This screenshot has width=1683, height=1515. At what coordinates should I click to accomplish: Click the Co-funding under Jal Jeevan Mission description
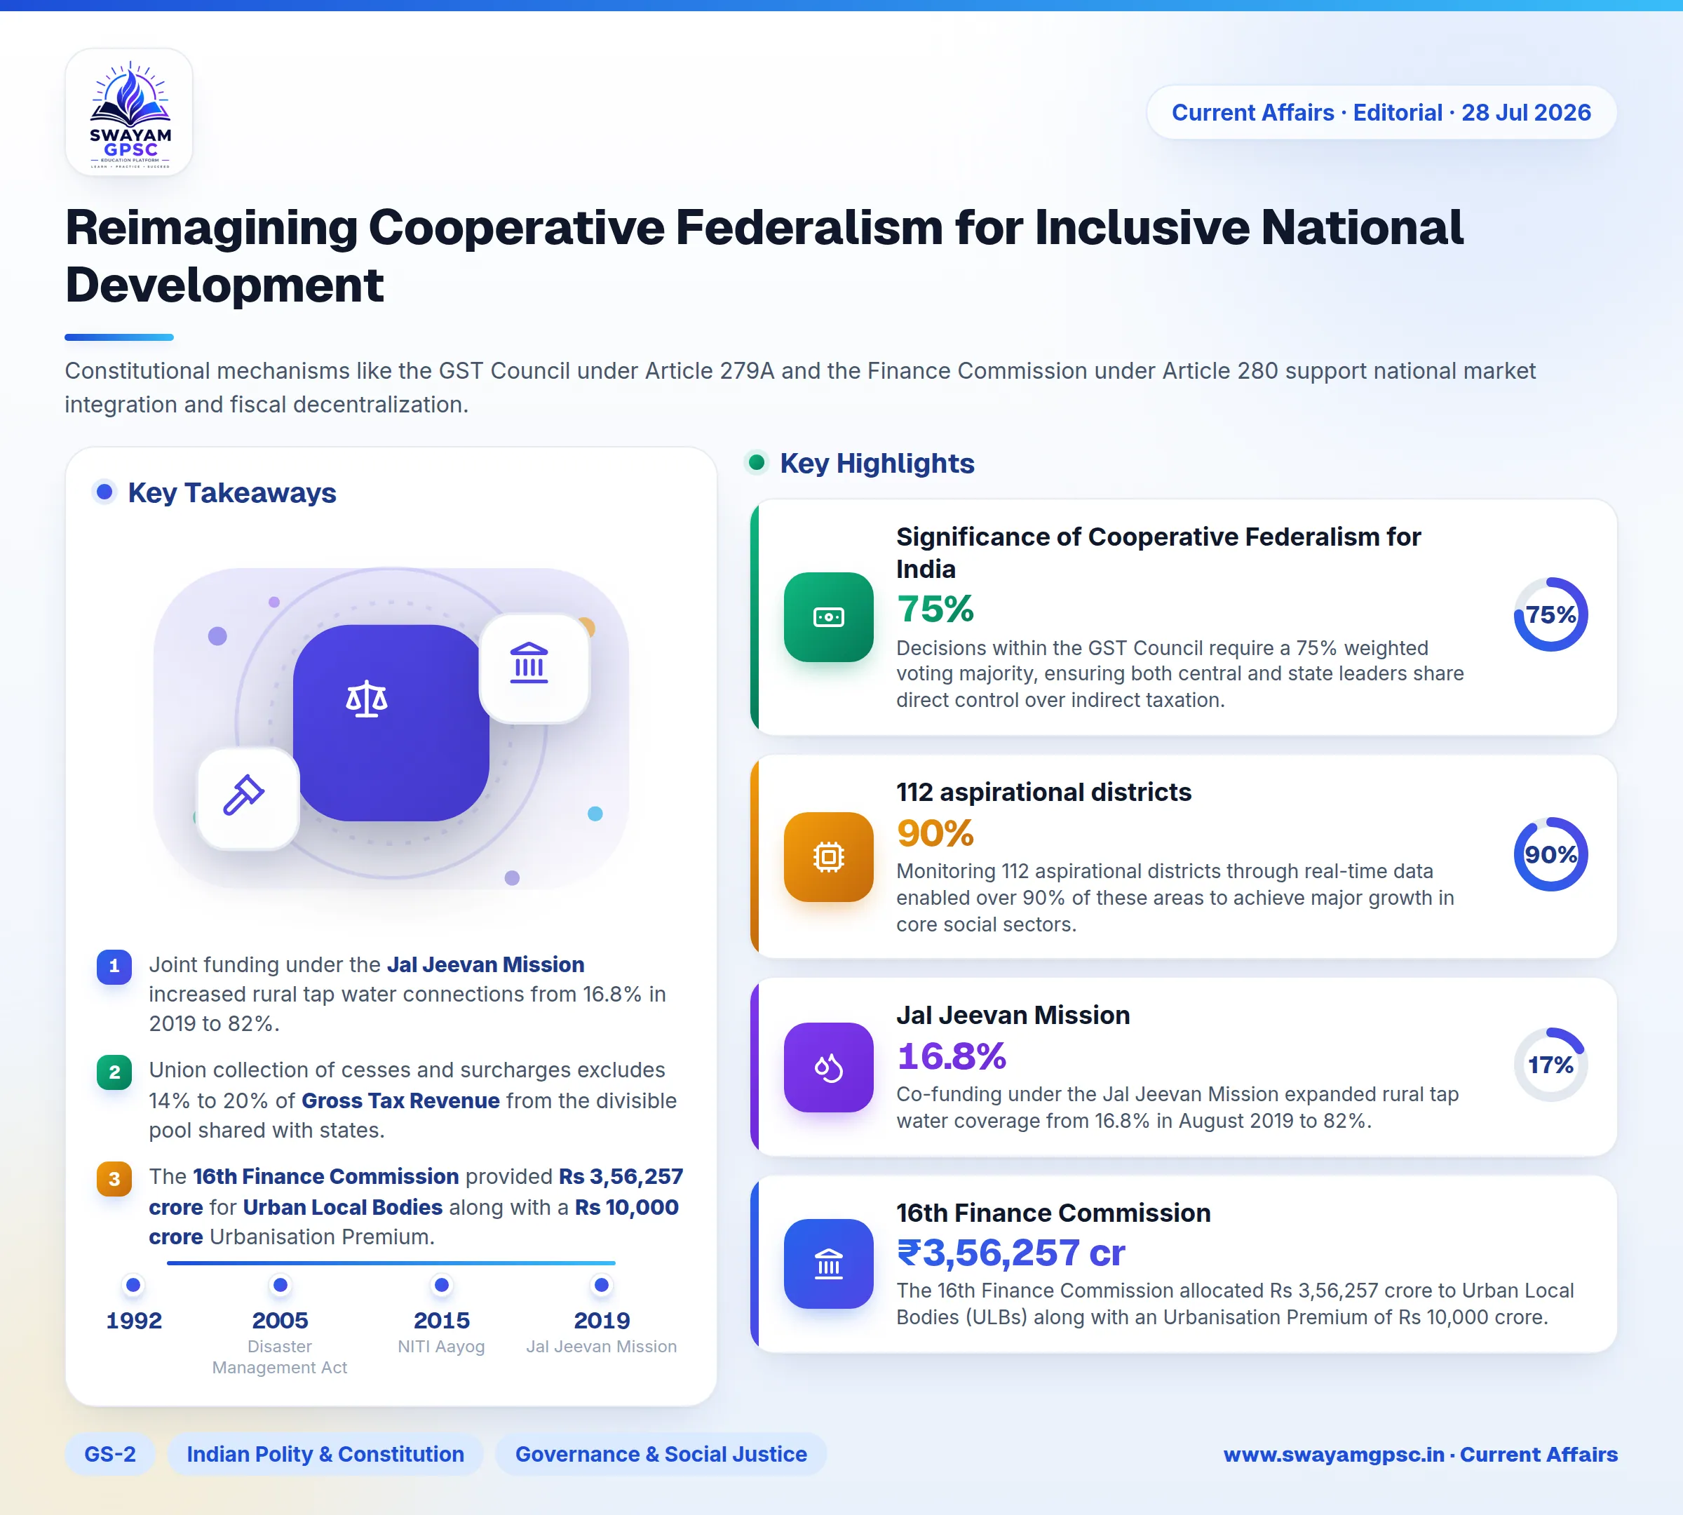[x=1177, y=1107]
